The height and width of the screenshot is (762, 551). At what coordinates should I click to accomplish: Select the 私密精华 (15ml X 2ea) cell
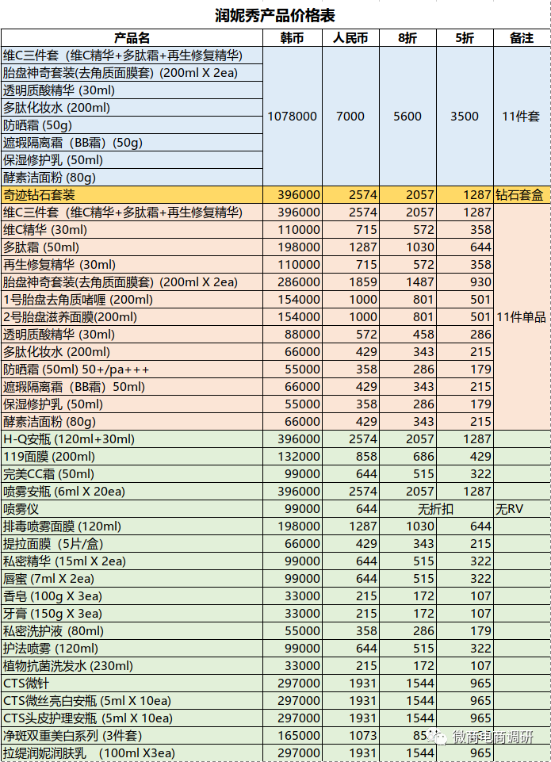pos(132,561)
